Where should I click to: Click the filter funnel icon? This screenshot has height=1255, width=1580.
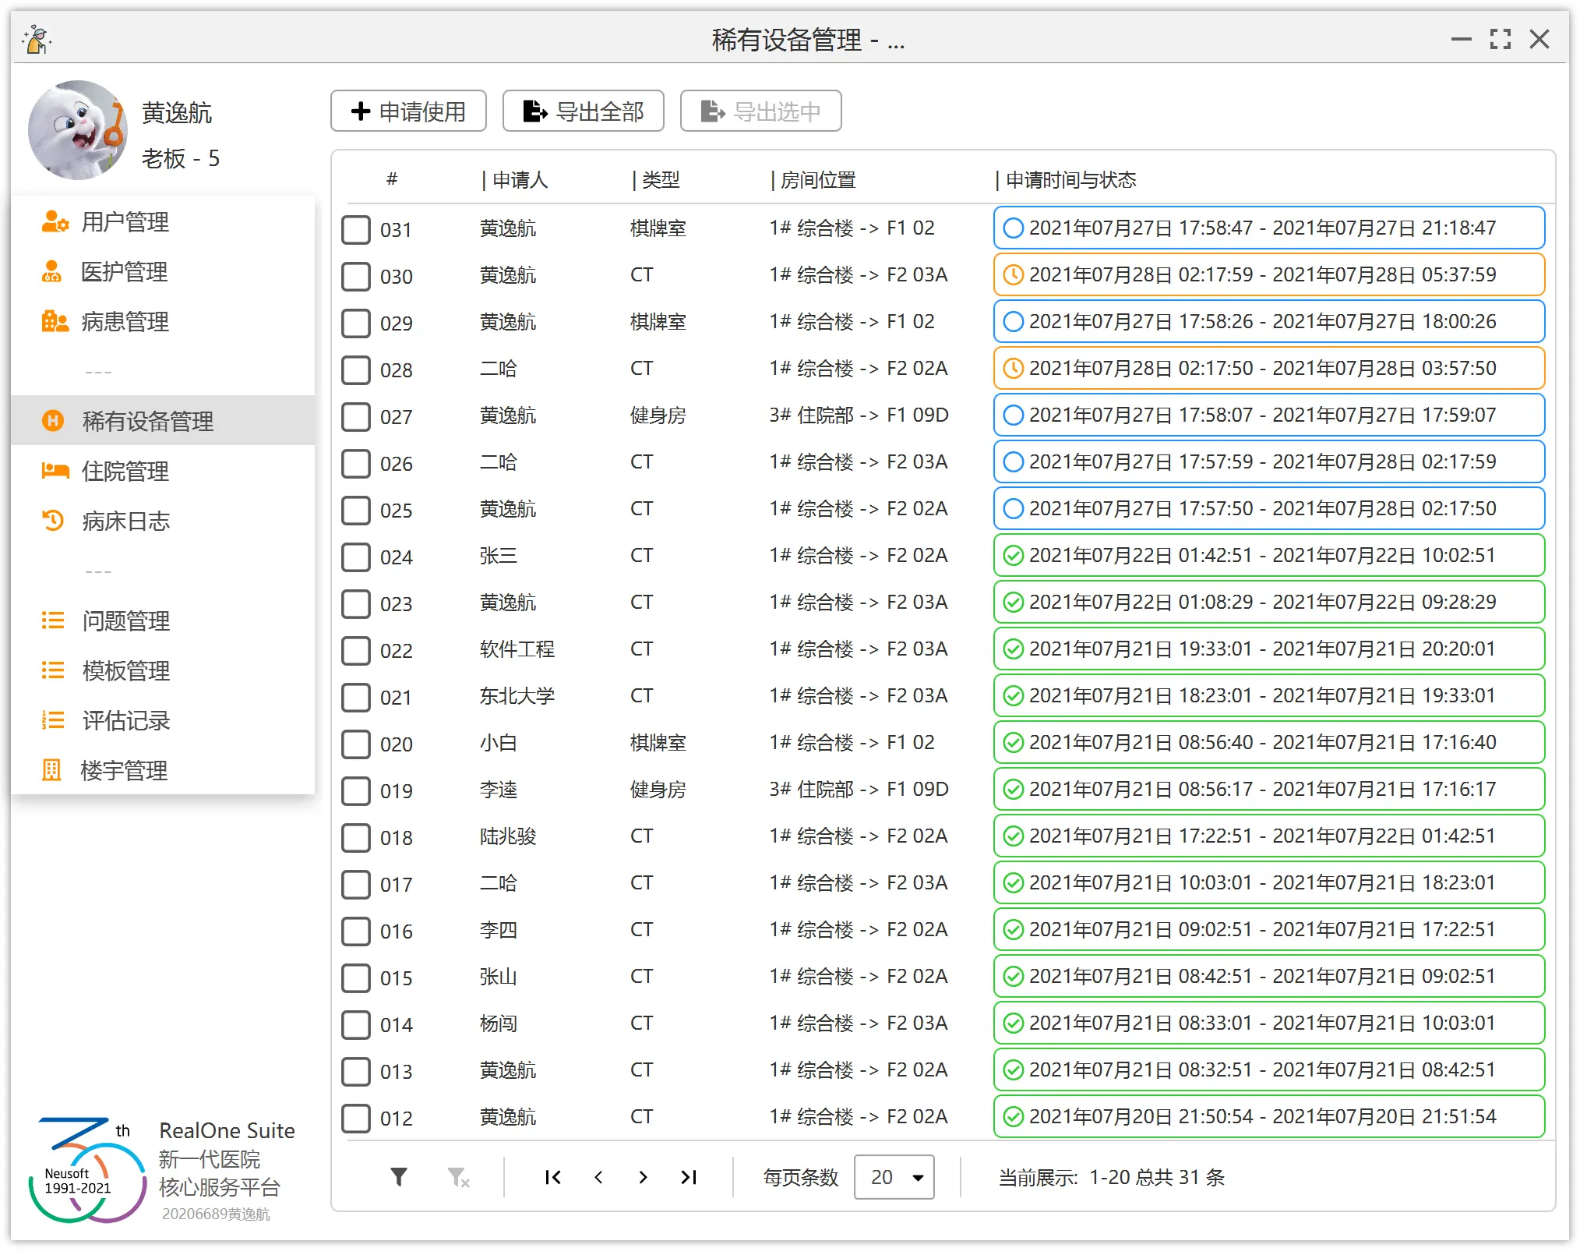pyautogui.click(x=399, y=1176)
